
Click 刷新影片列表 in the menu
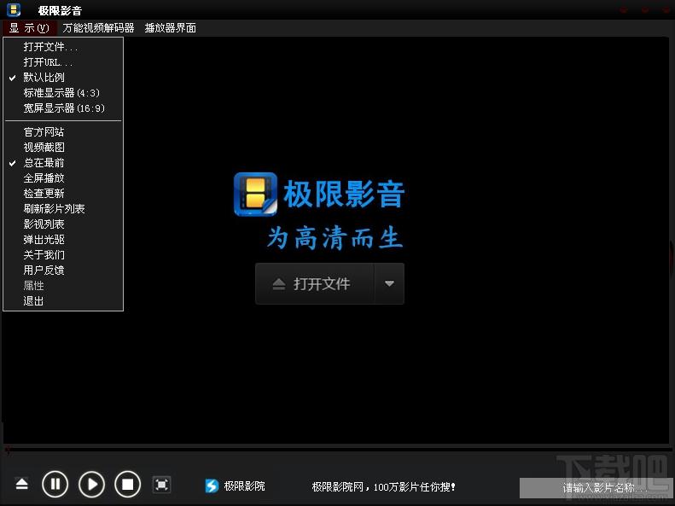(x=63, y=209)
